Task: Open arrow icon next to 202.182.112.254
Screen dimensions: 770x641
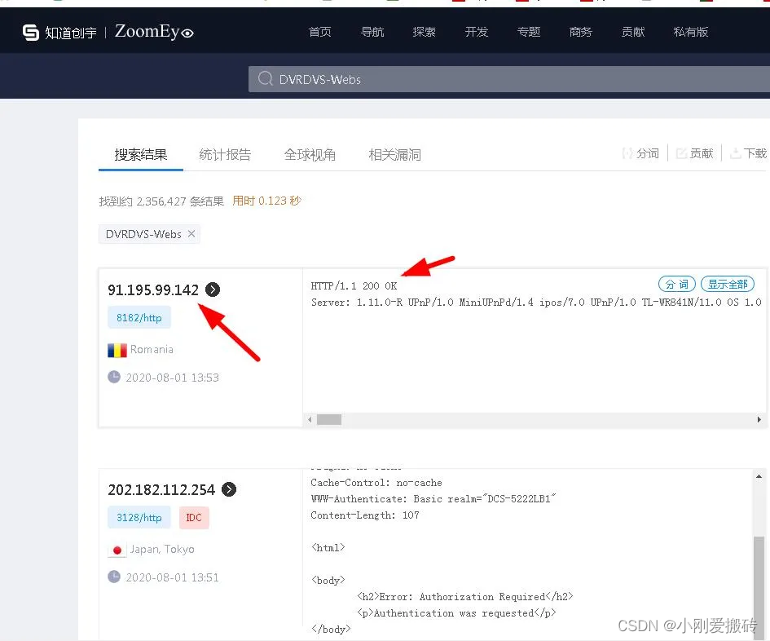Action: pyautogui.click(x=229, y=489)
